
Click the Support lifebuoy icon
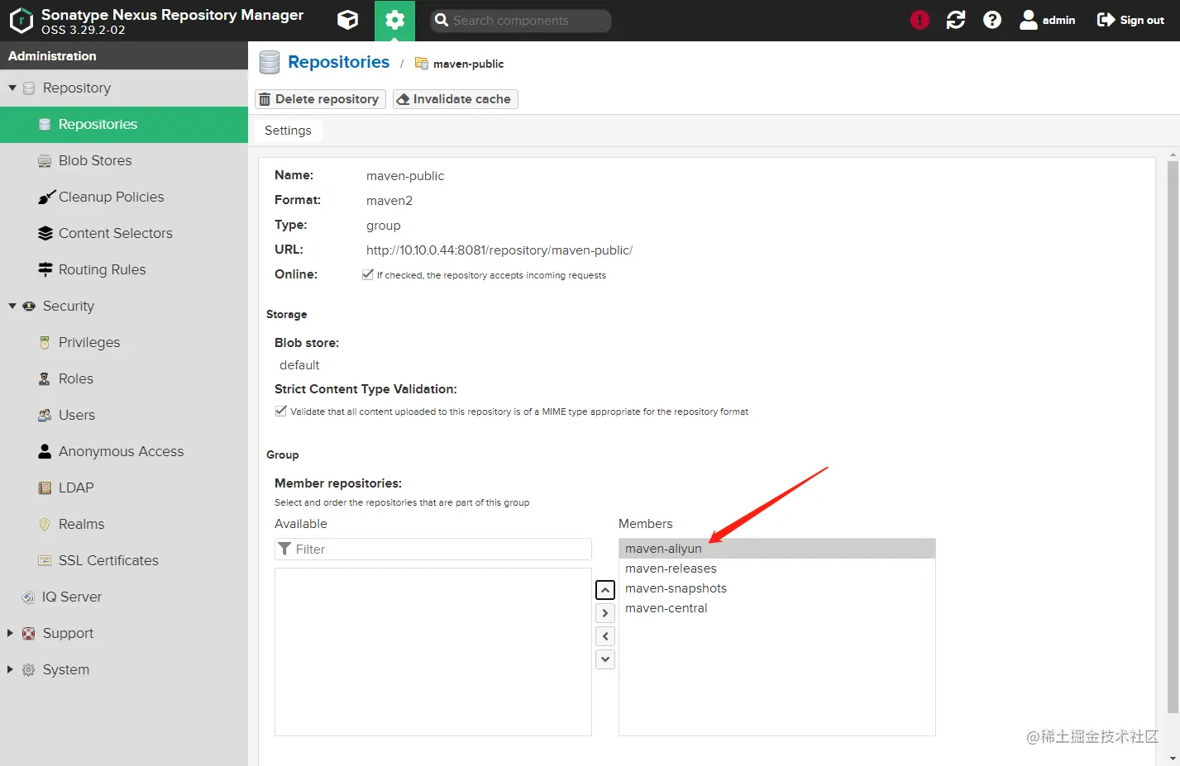(28, 633)
